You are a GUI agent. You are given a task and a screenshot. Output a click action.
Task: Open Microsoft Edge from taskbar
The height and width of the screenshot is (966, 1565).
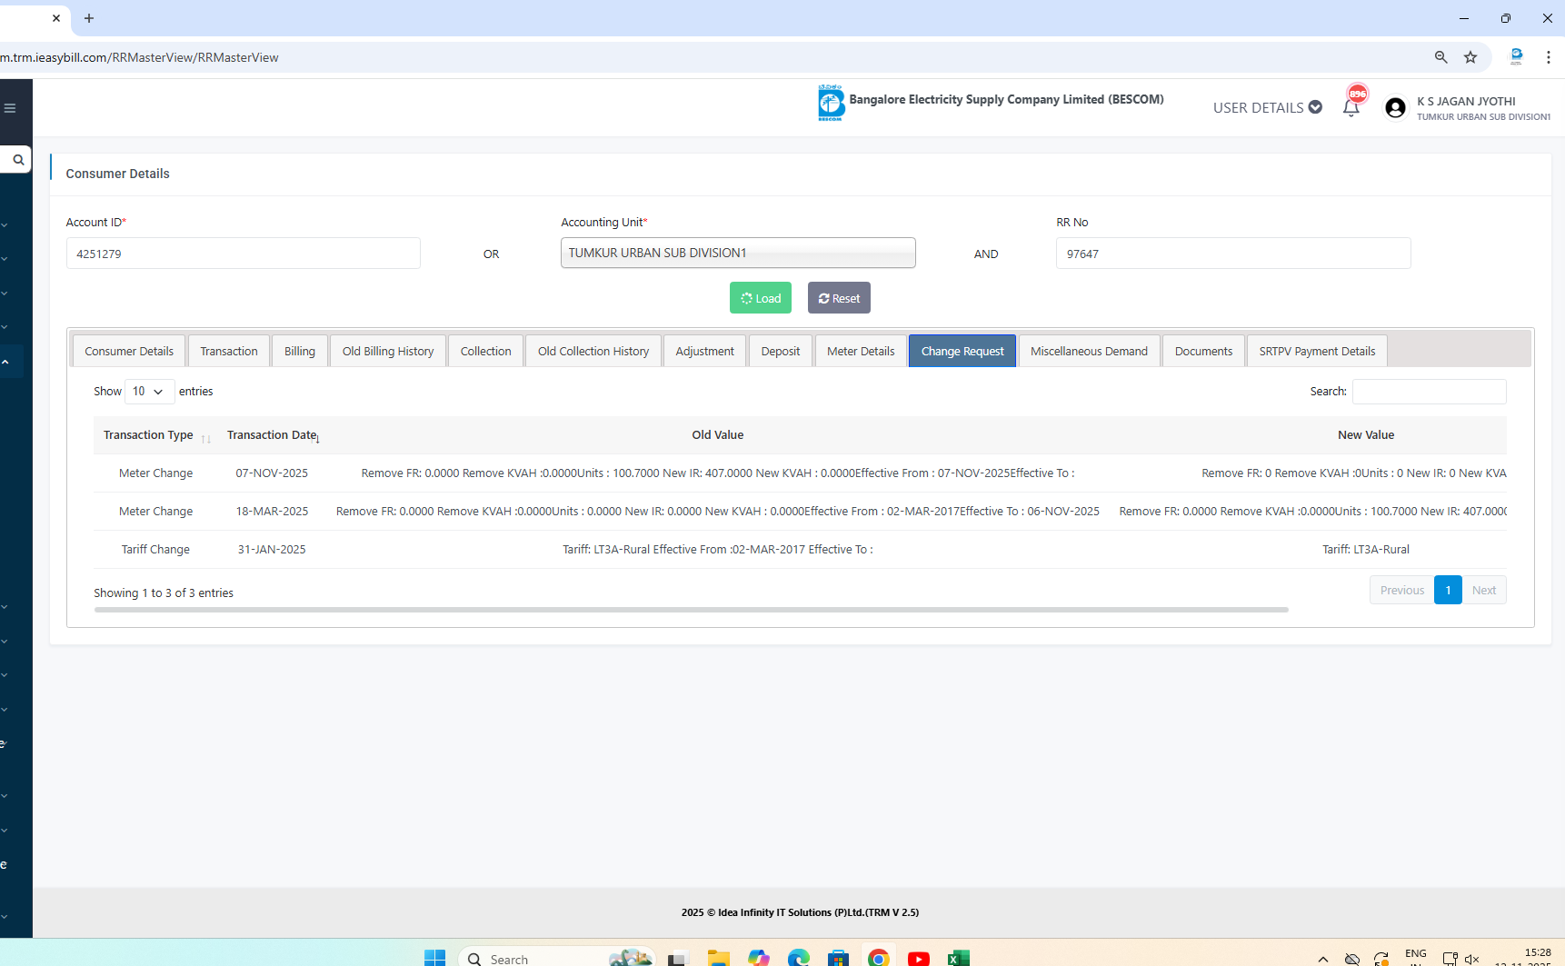pyautogui.click(x=798, y=958)
